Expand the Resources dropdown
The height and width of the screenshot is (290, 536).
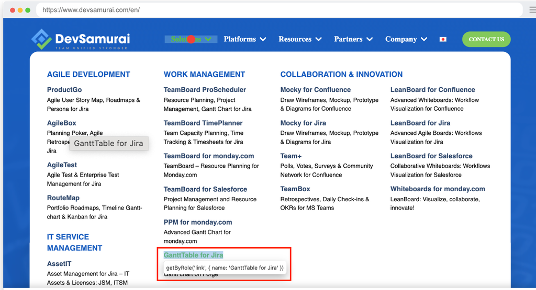point(300,39)
